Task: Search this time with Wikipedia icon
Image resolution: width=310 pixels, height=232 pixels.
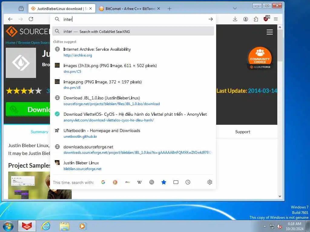Action: [140, 182]
